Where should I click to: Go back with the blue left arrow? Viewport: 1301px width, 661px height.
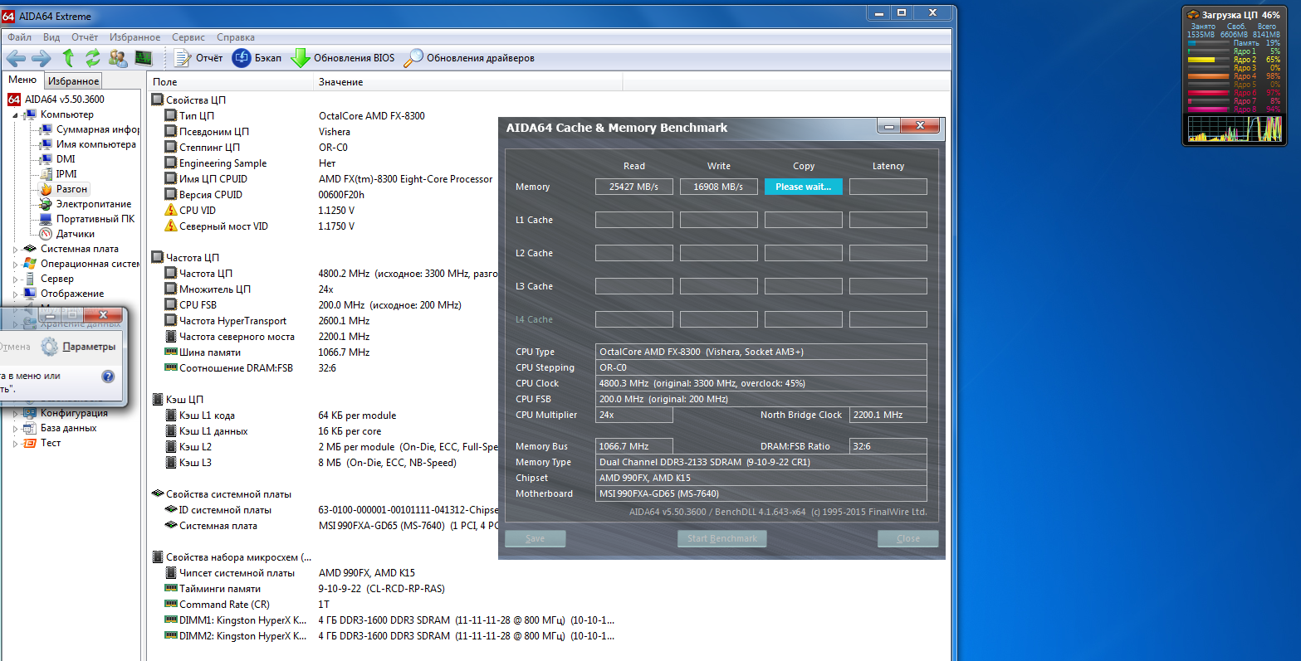click(x=16, y=58)
